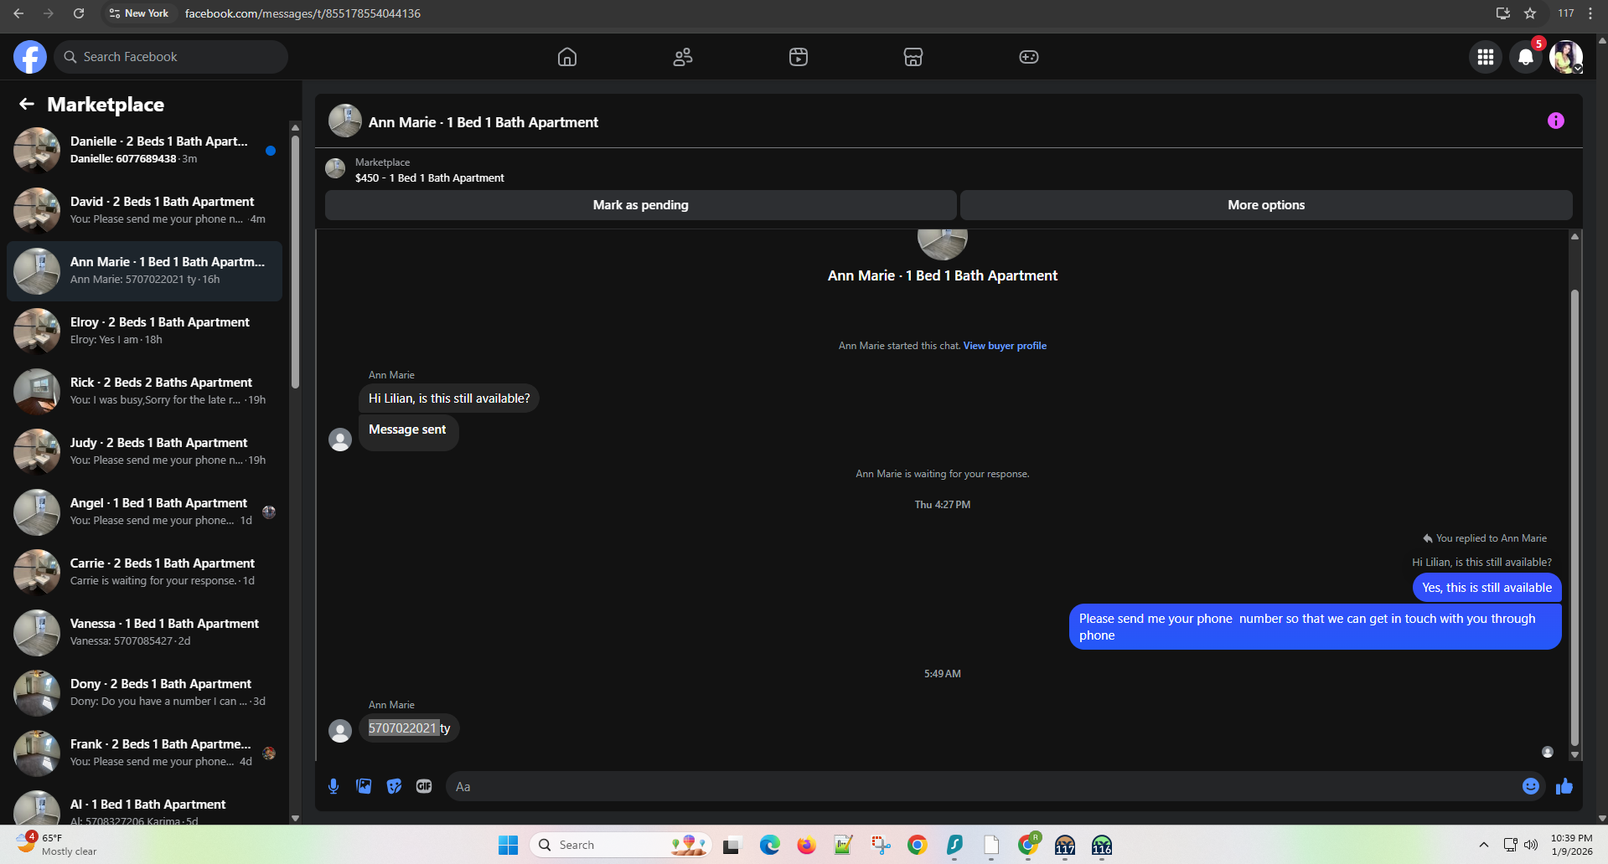Click the Facebook logo icon
The height and width of the screenshot is (864, 1608).
coord(30,57)
